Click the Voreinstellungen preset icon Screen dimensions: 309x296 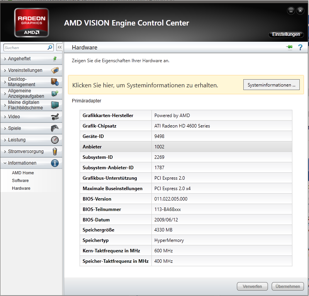(x=55, y=70)
